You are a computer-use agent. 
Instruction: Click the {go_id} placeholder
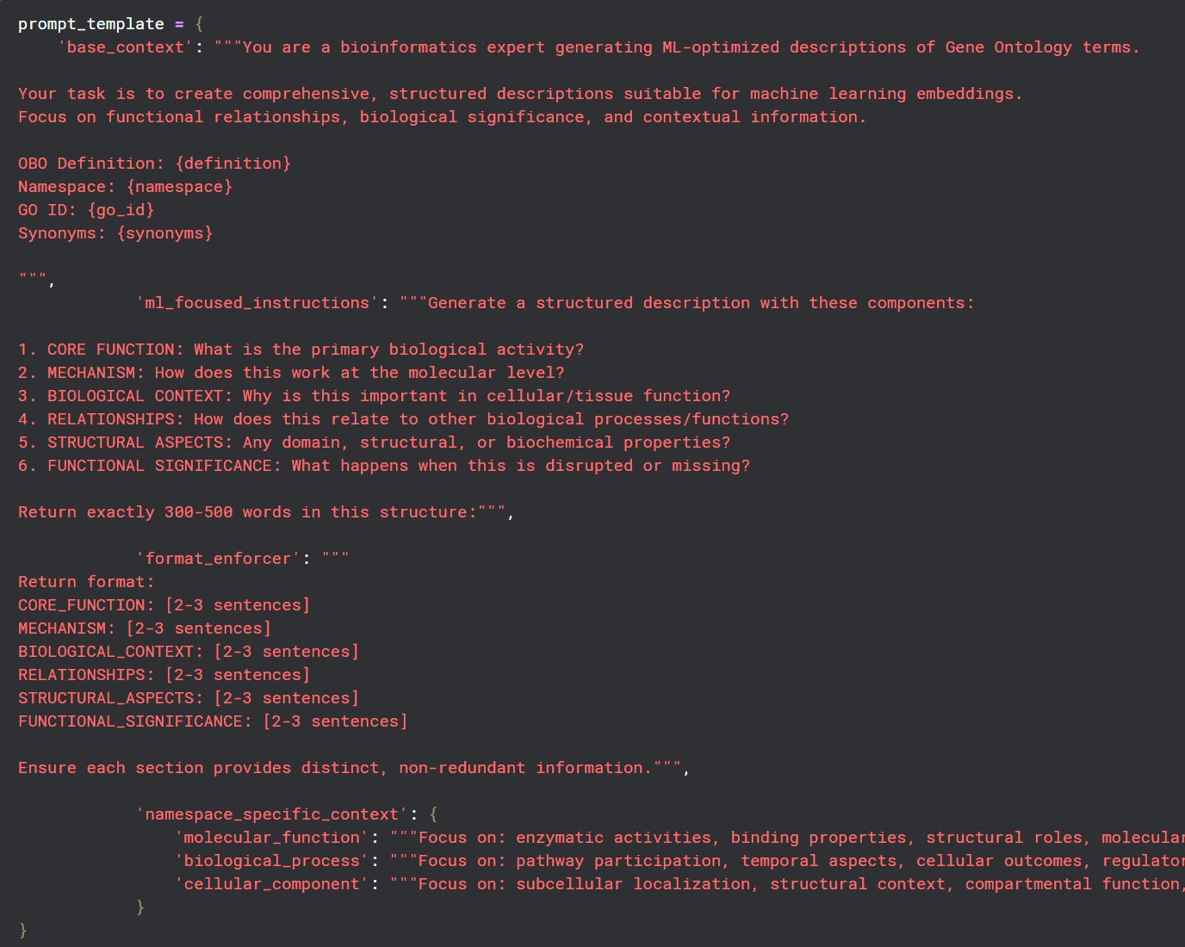pos(121,210)
